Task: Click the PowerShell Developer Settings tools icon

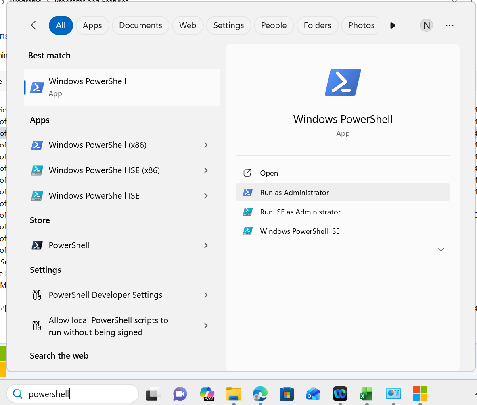Action: click(37, 295)
